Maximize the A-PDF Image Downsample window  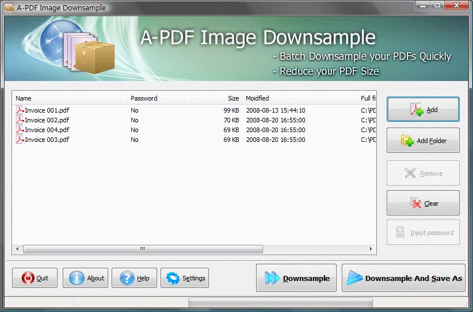tap(437, 6)
